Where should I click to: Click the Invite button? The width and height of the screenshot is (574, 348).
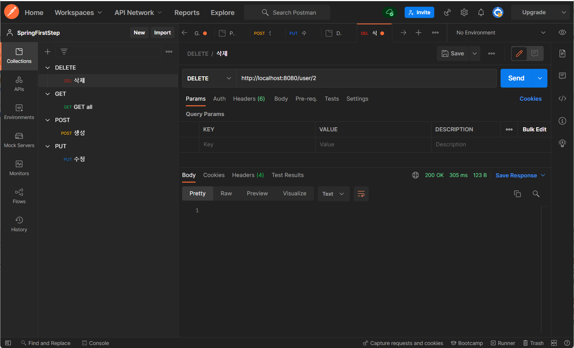point(419,12)
